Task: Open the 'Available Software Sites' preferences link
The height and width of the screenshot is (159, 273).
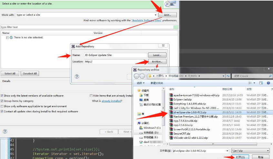Action: 147,20
